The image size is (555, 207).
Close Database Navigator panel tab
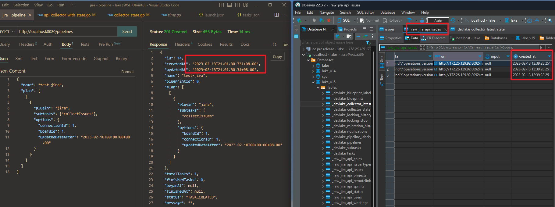coord(333,29)
